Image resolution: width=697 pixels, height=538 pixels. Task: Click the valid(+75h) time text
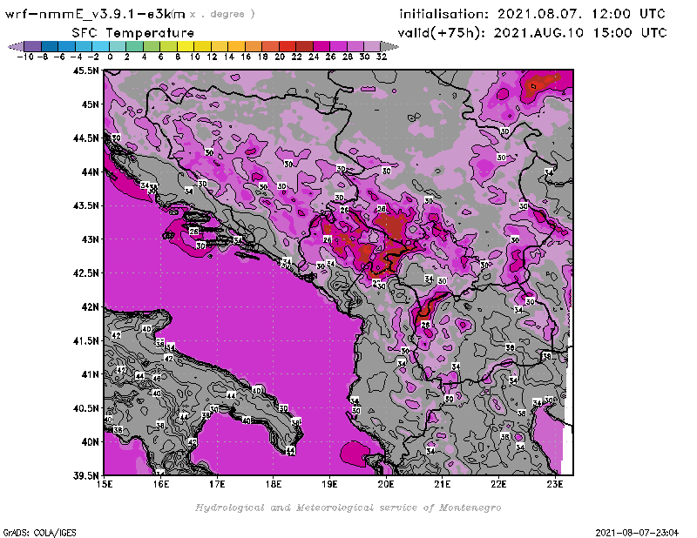coord(532,33)
